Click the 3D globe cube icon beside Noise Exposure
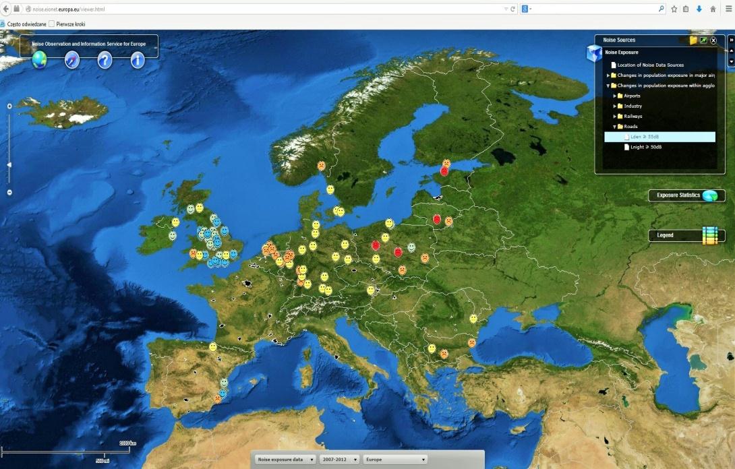The width and height of the screenshot is (735, 469). (x=594, y=53)
